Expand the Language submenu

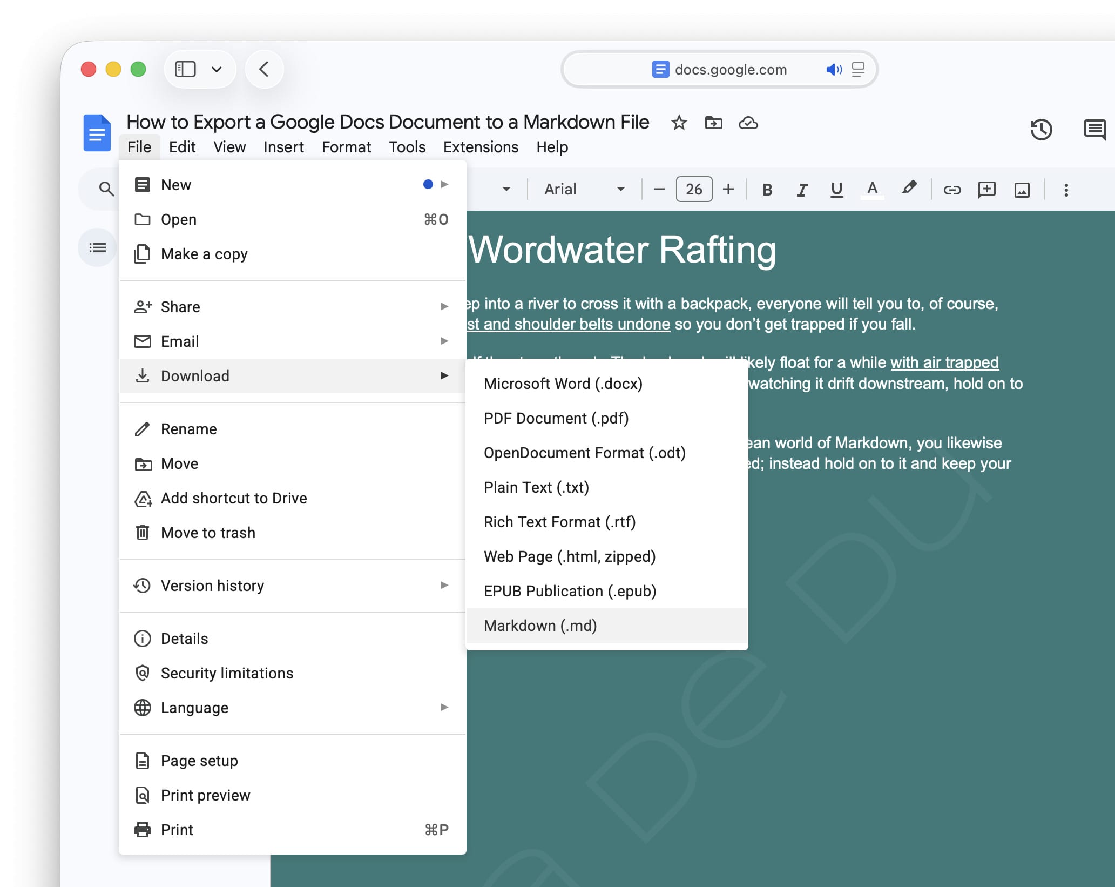(292, 708)
